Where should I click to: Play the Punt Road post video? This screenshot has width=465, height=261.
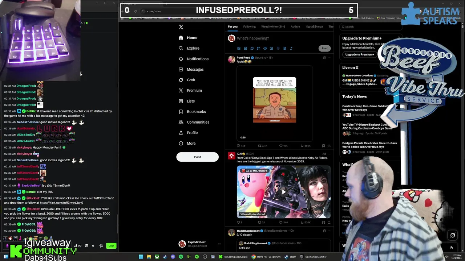click(x=275, y=103)
